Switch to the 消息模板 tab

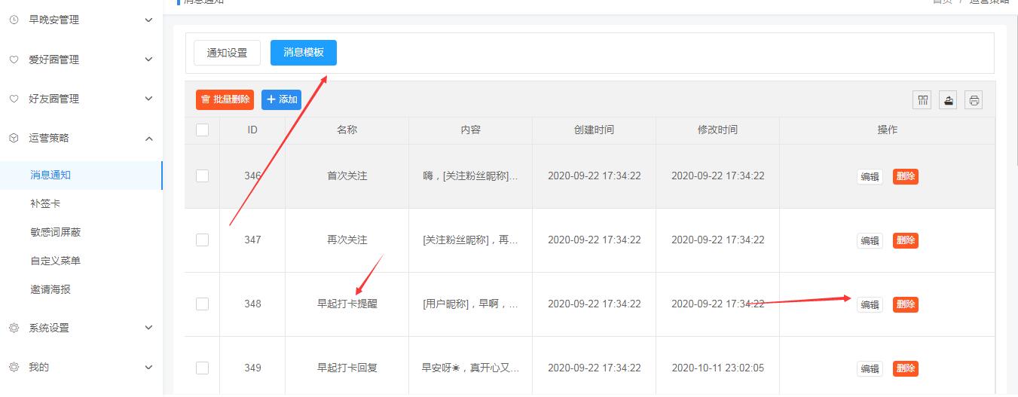point(304,53)
